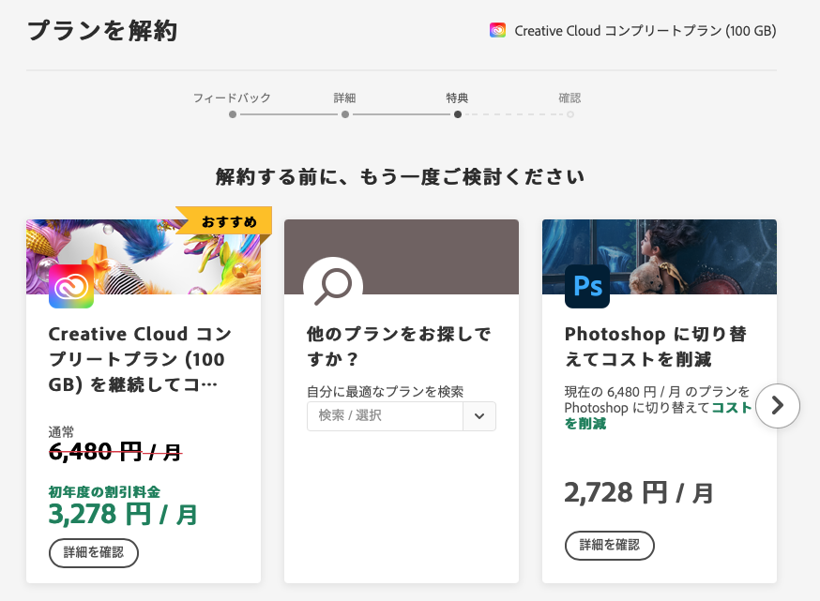Click the magnifying glass search icon
The width and height of the screenshot is (820, 601).
(x=332, y=285)
